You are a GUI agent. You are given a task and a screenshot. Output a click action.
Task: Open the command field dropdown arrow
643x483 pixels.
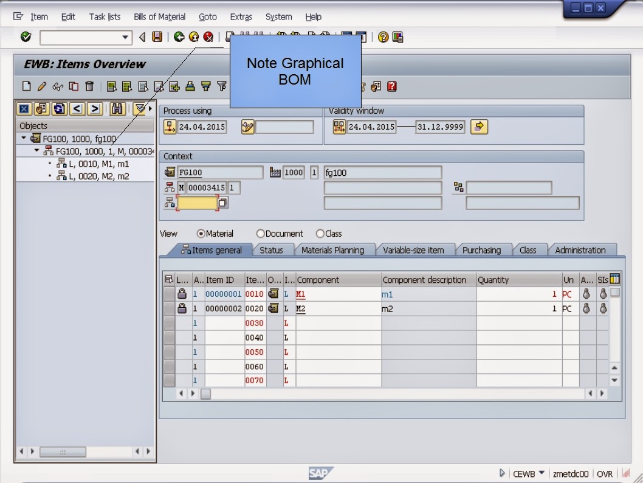click(x=126, y=36)
